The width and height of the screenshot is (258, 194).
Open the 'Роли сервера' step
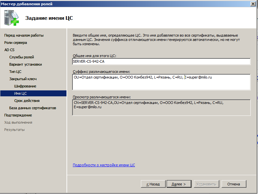point(16,43)
